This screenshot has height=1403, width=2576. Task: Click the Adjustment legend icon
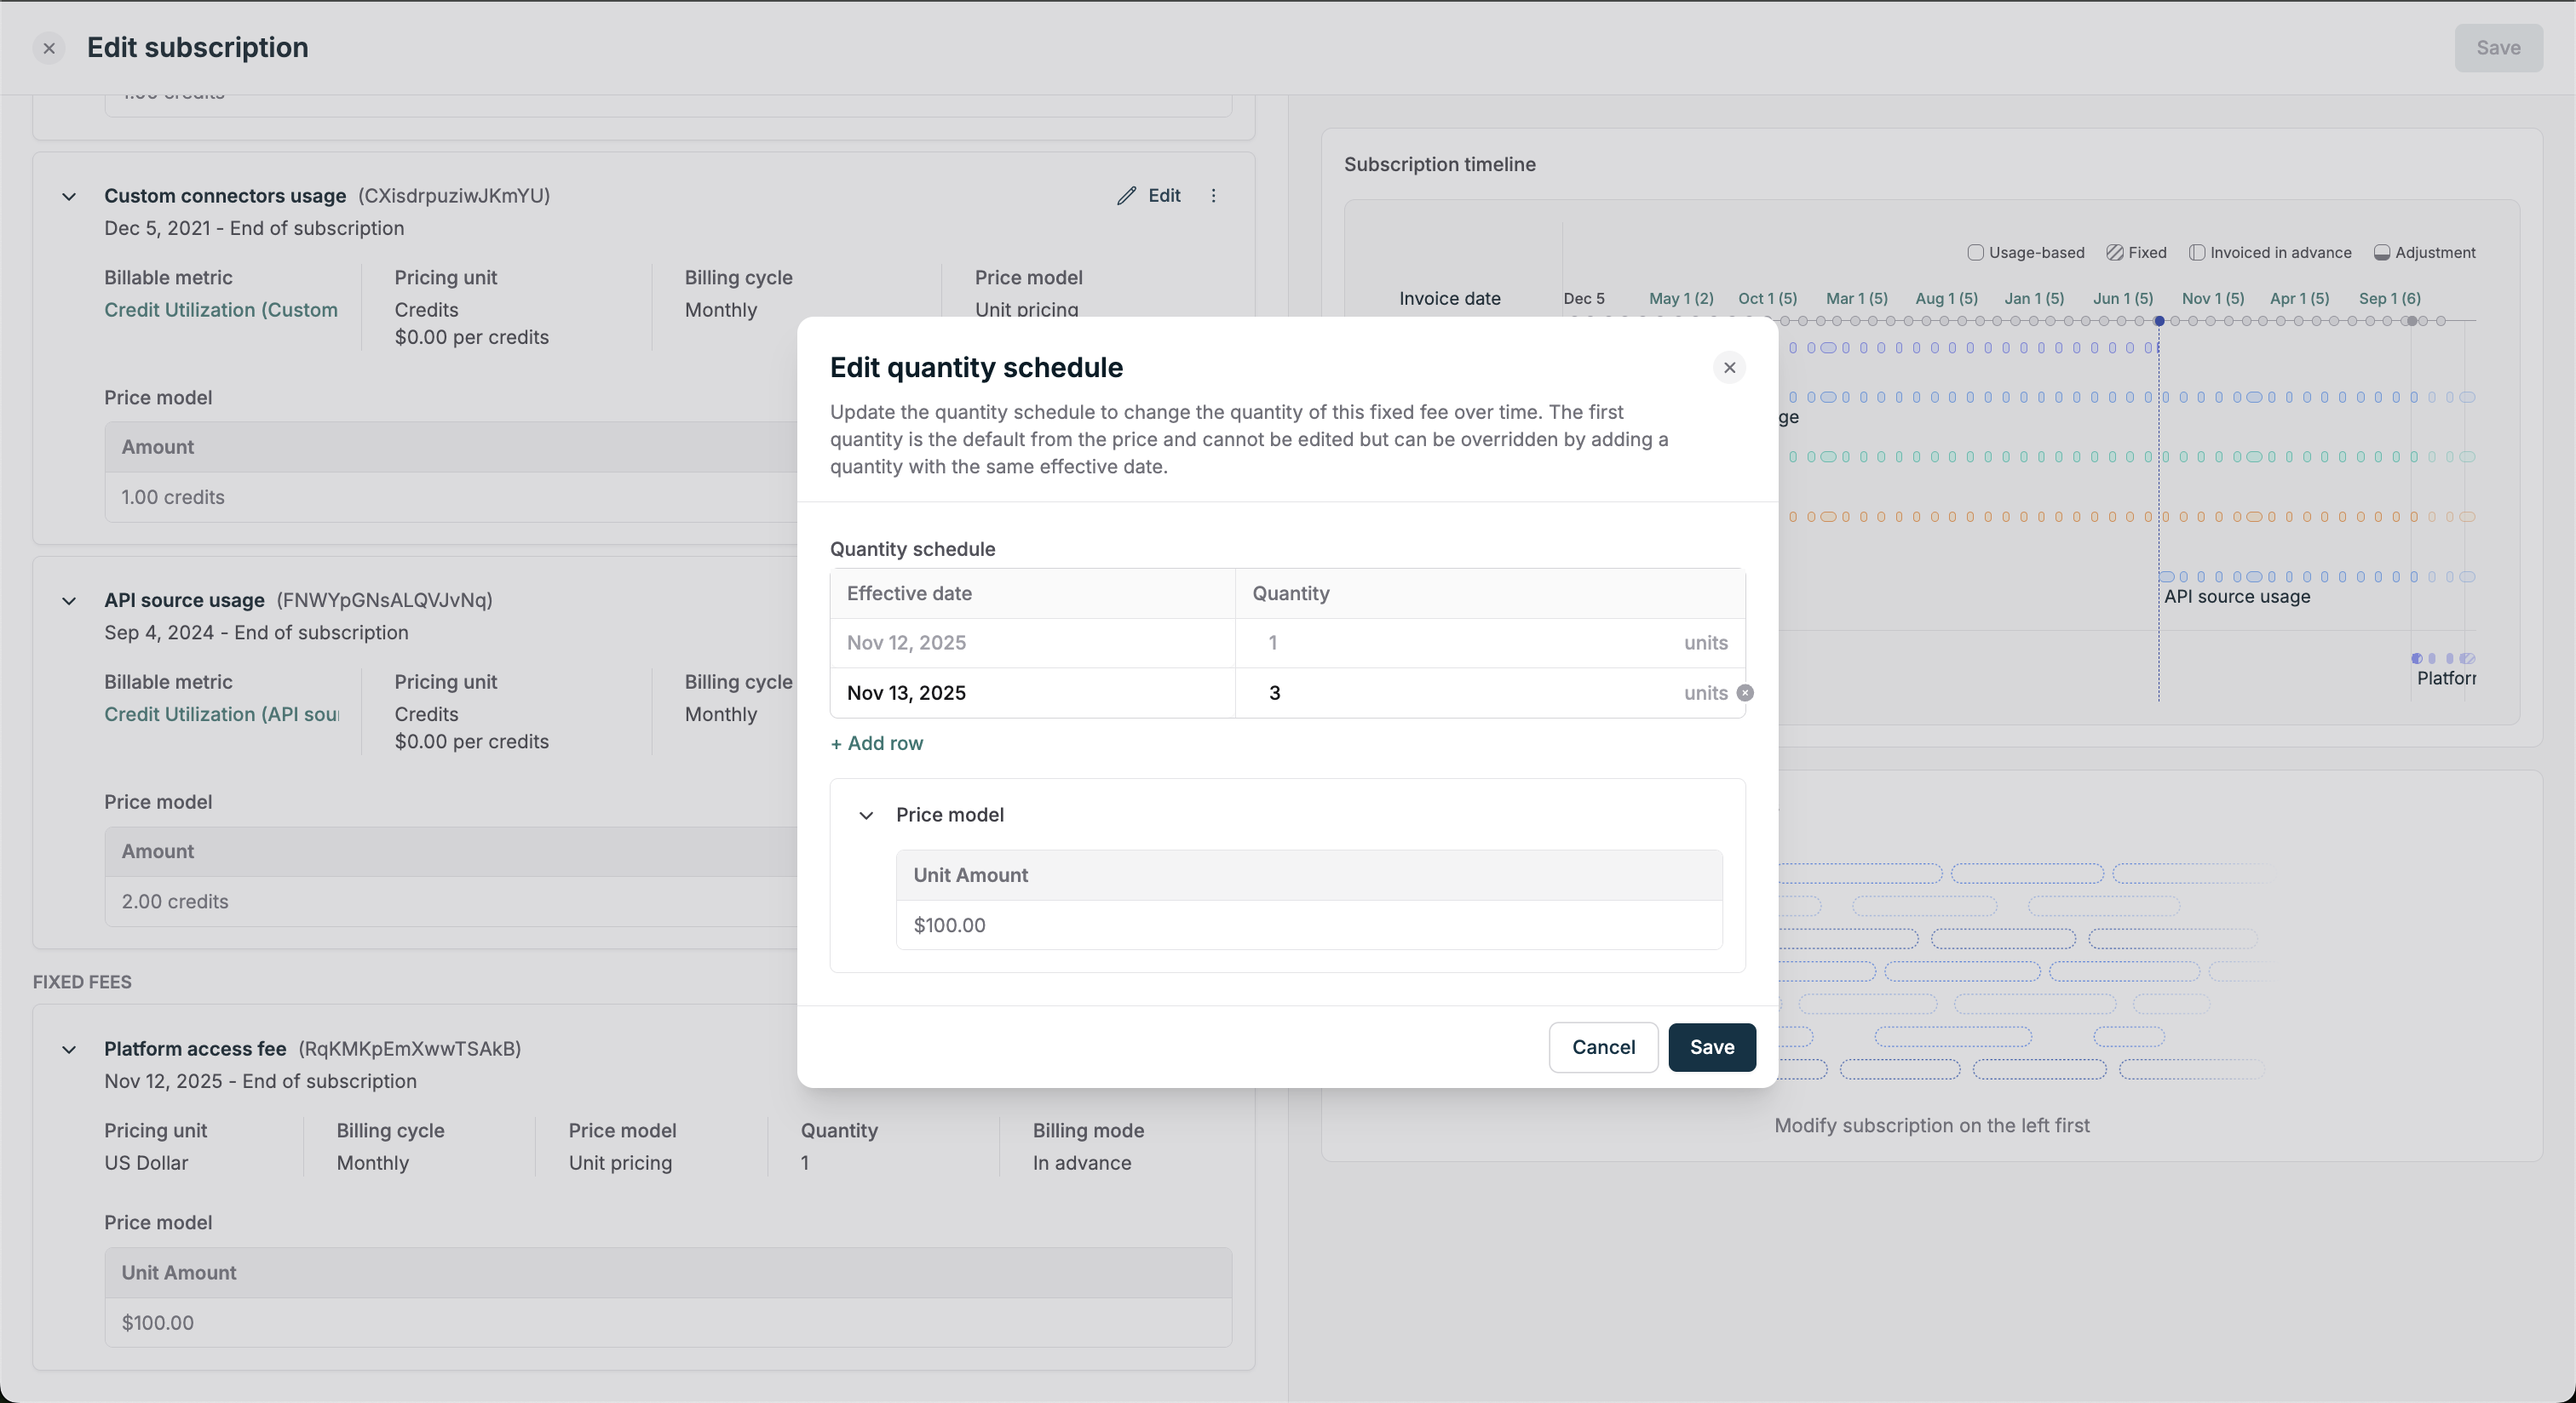click(2382, 253)
